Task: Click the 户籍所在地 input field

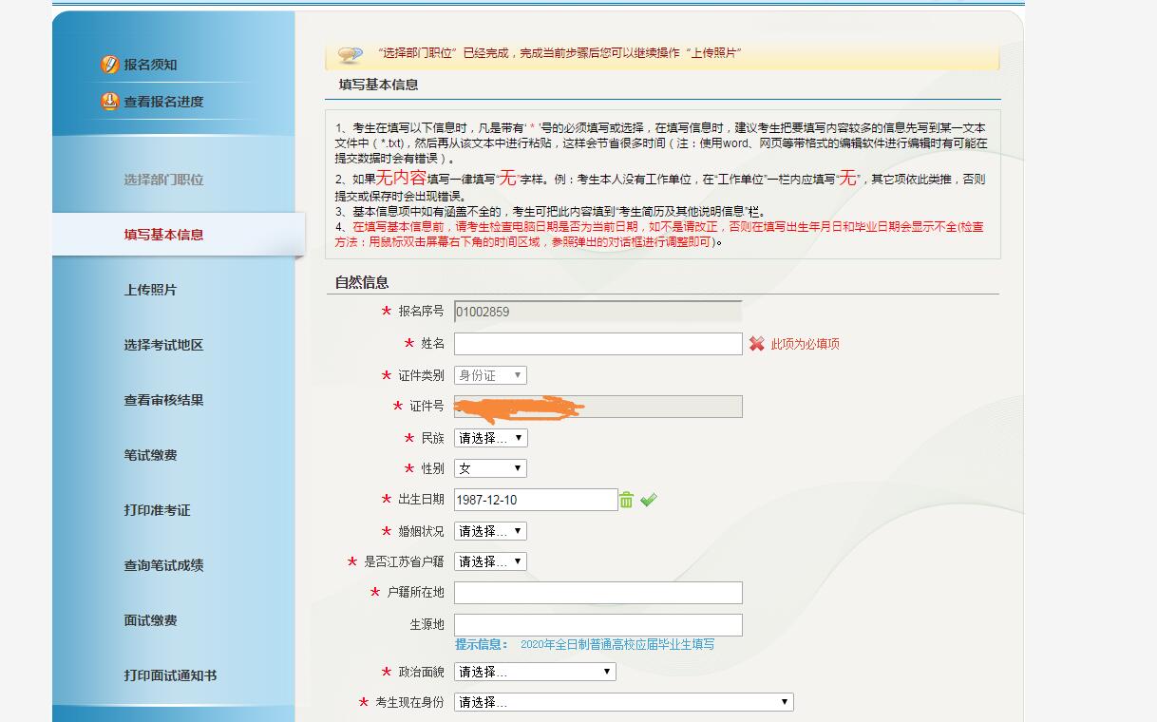Action: [x=598, y=593]
